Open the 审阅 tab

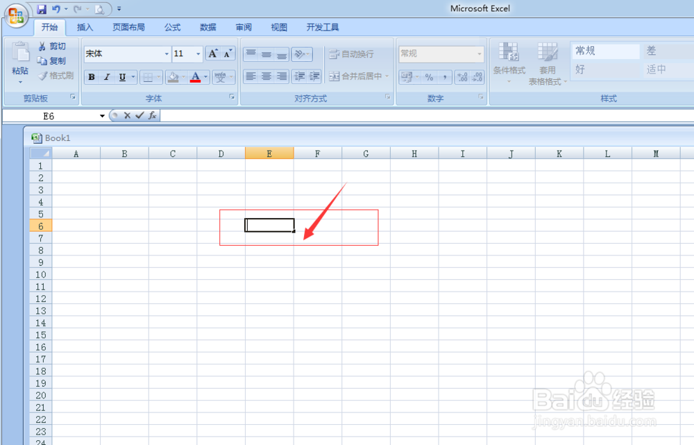(x=244, y=28)
